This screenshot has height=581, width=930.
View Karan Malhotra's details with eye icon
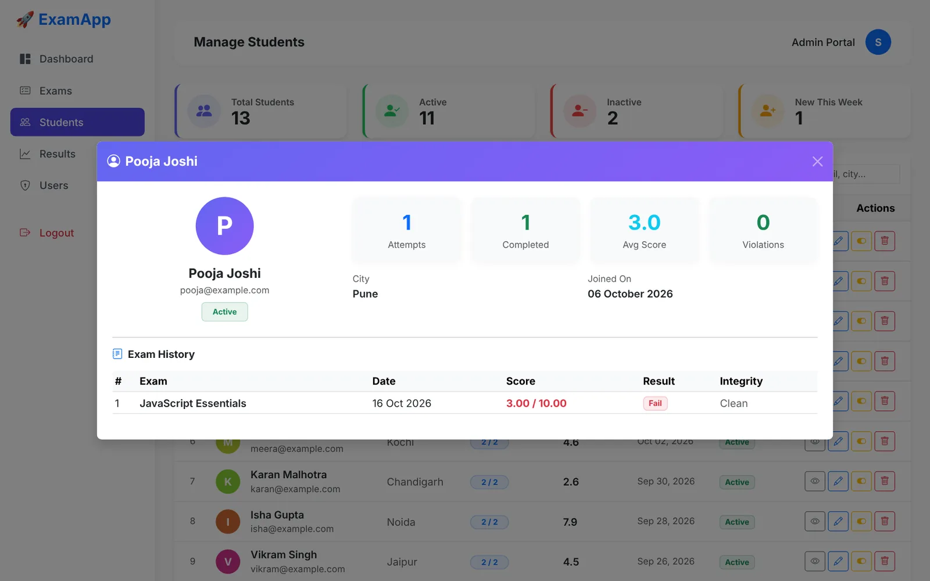815,481
